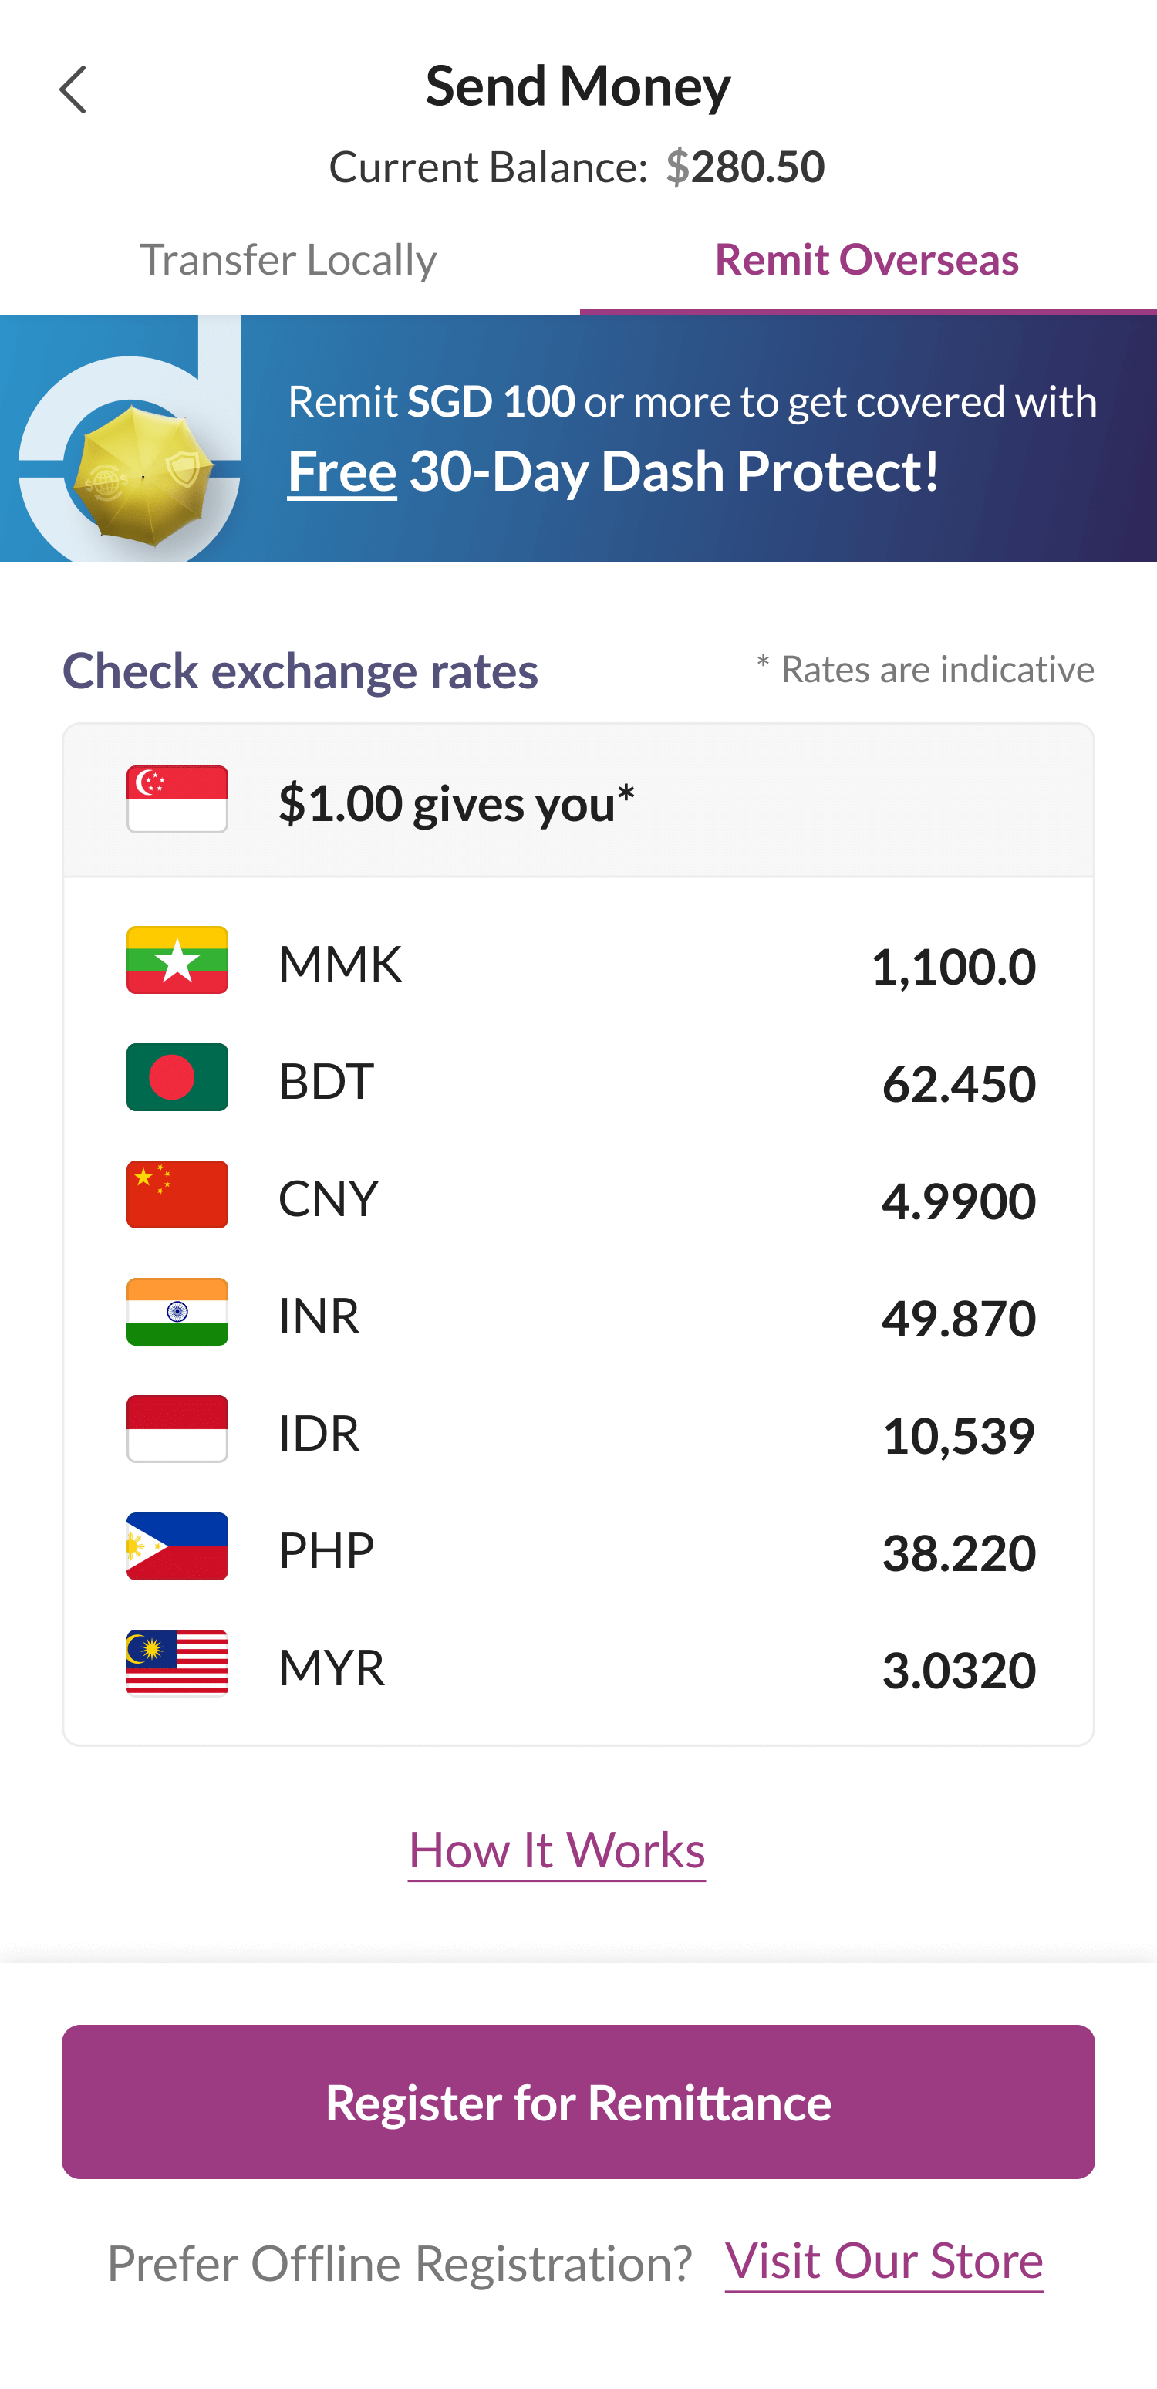Tap the CNY currency label
The width and height of the screenshot is (1157, 2389).
click(328, 1198)
